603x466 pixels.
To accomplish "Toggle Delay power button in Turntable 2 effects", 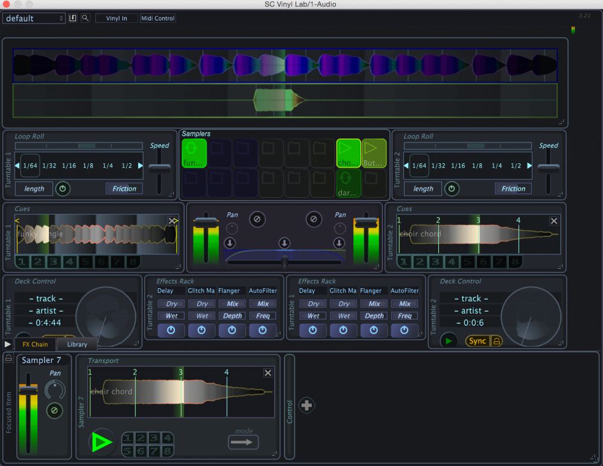I will (x=171, y=330).
